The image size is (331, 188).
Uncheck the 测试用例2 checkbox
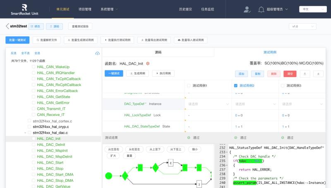point(236,86)
